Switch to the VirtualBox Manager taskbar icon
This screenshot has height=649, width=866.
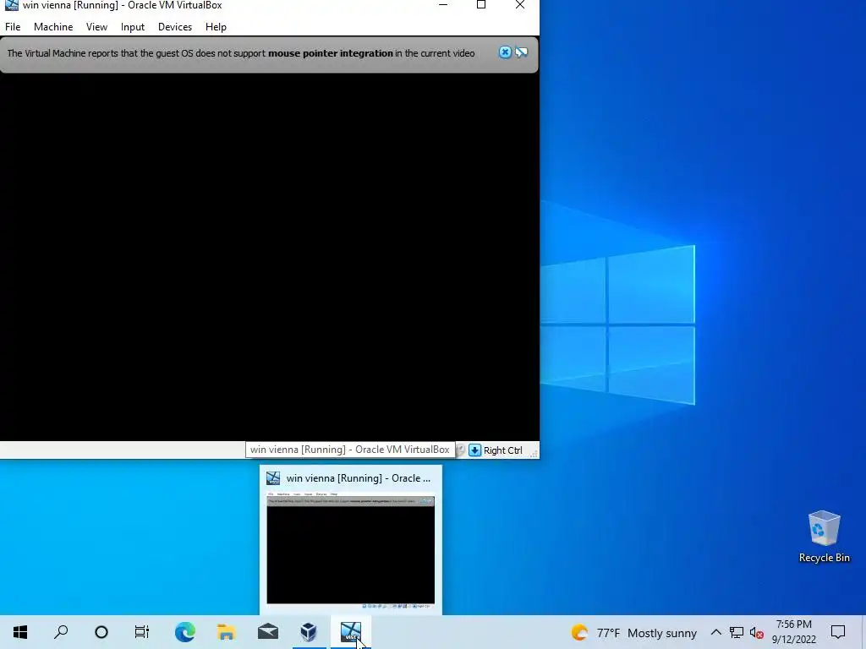point(309,632)
